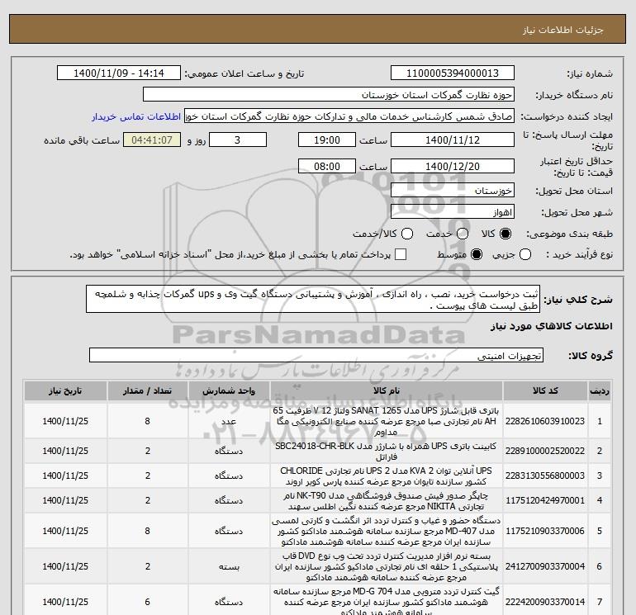The width and height of the screenshot is (636, 615).
Task: Click the general need description text box
Action: coord(313,299)
